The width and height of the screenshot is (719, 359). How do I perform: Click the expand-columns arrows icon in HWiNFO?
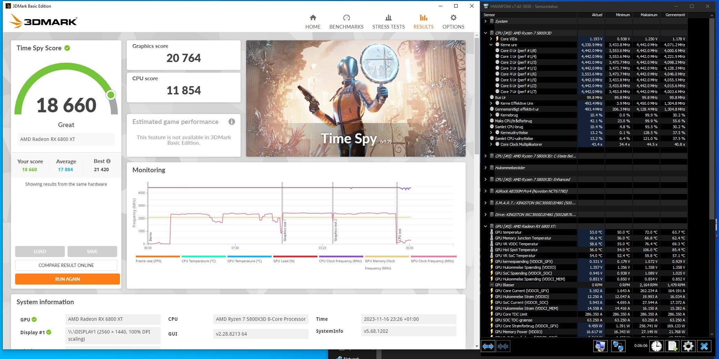click(488, 346)
